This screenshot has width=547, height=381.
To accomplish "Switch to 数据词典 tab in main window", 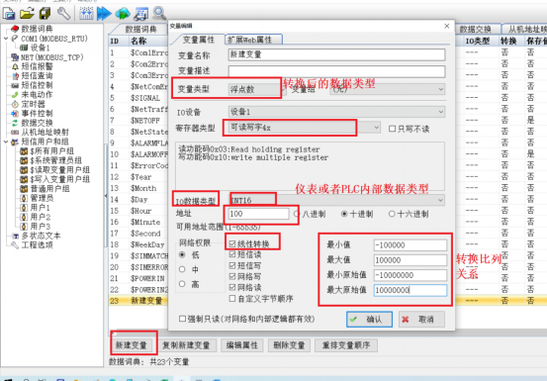I will pyautogui.click(x=140, y=30).
